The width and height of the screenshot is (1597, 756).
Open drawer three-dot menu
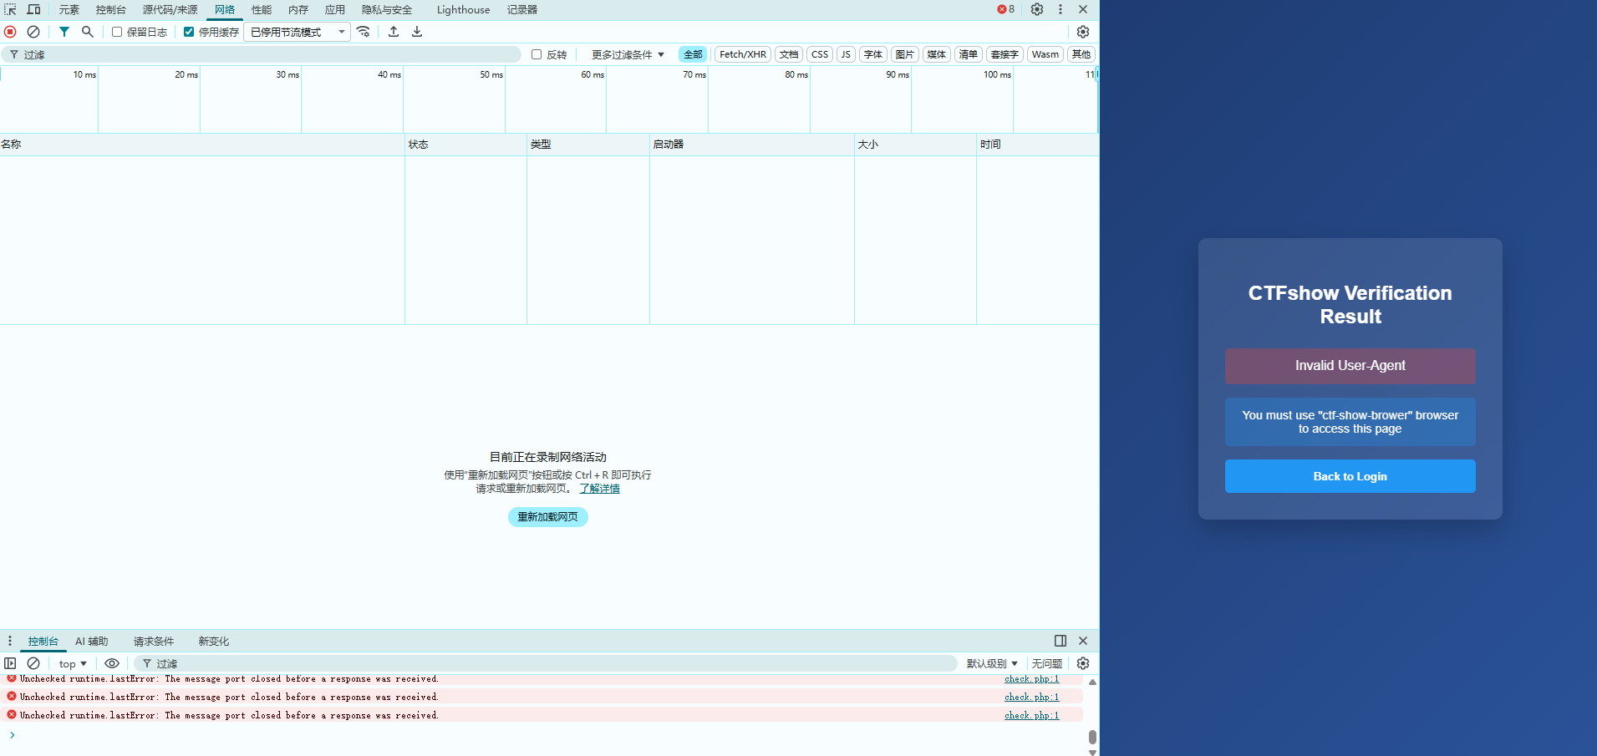pos(10,641)
